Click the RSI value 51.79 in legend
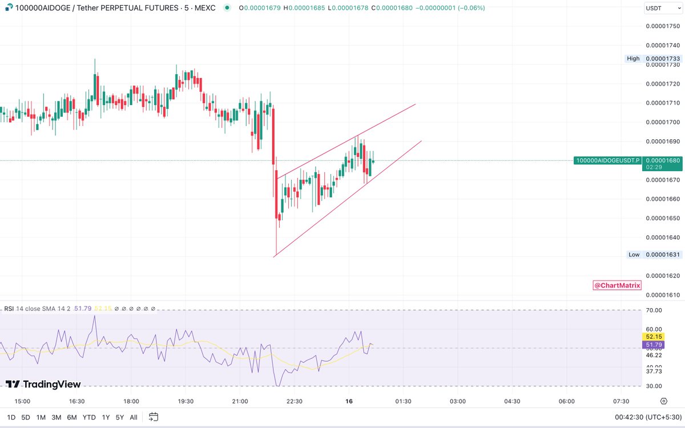685x428 pixels. (82, 308)
